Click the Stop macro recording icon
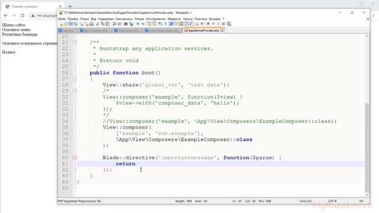The image size is (379, 213). point(213,24)
